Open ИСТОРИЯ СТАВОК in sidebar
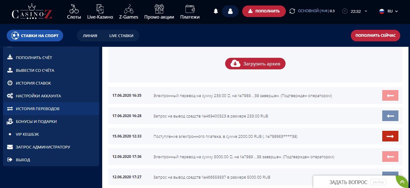The height and width of the screenshot is (188, 410). click(x=34, y=83)
